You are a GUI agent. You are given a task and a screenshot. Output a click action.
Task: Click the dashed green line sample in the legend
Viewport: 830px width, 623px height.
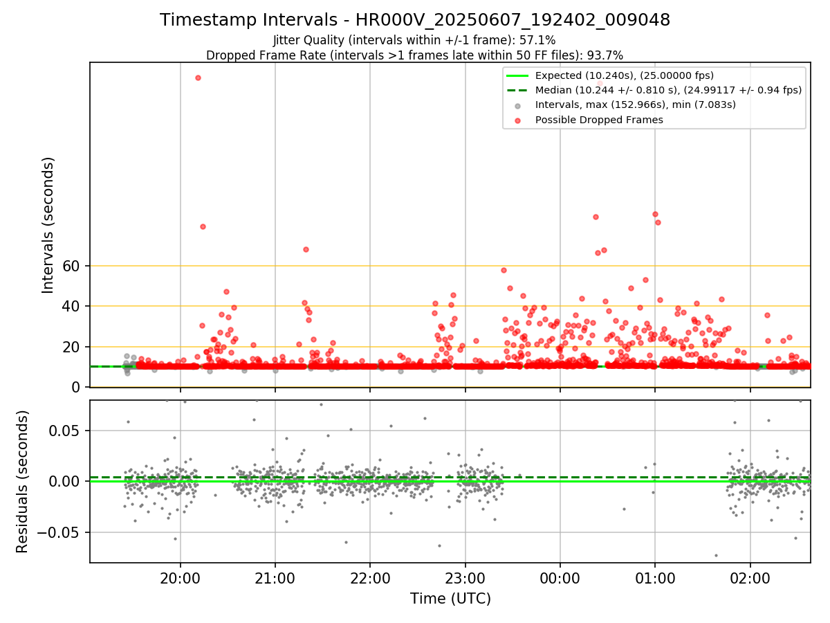click(517, 90)
